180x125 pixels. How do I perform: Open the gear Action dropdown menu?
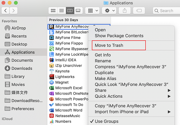(x=109, y=11)
